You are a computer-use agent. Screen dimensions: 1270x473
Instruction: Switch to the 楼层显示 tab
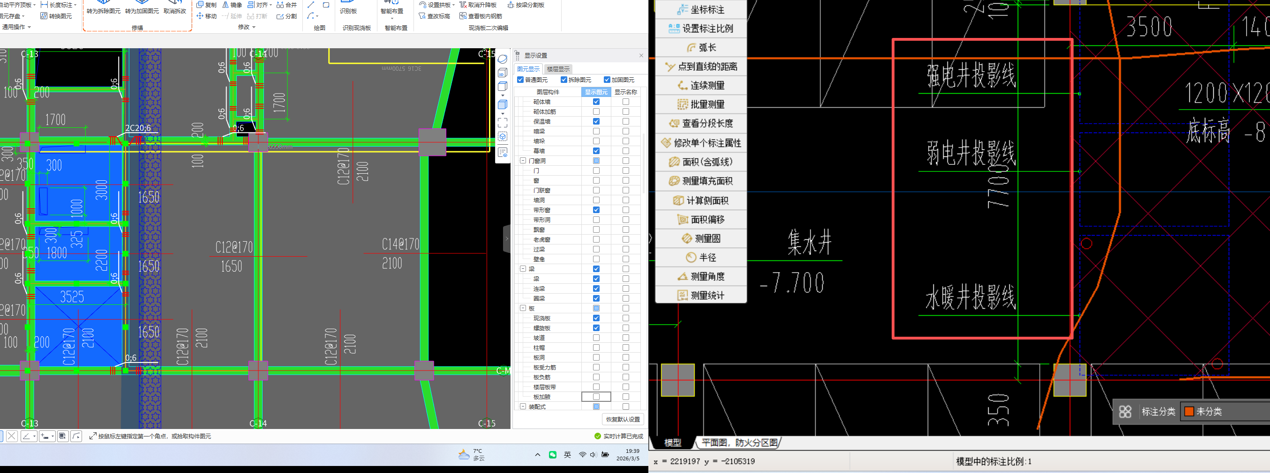(558, 69)
